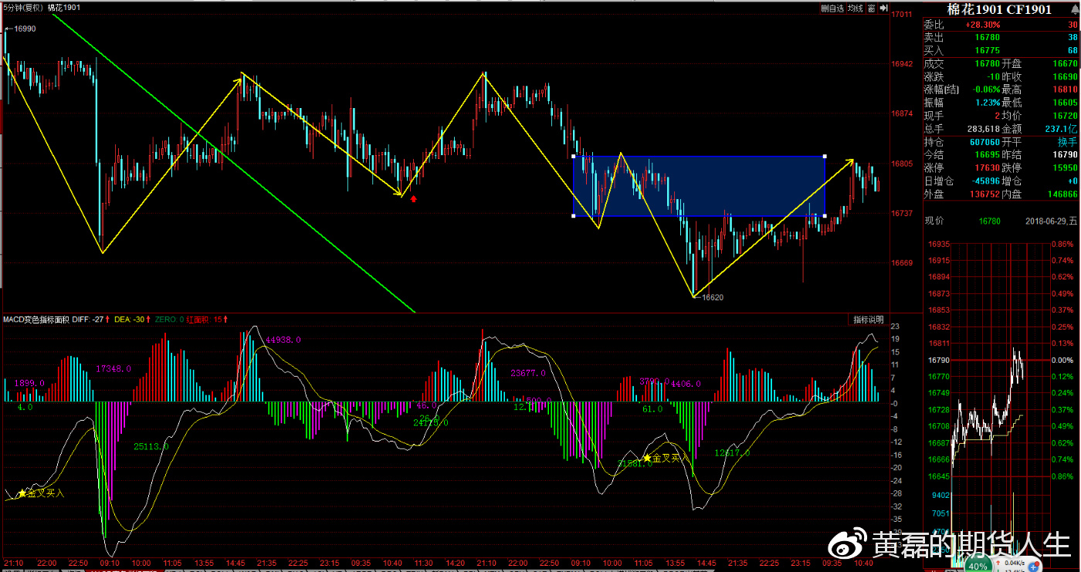1081x572 pixels.
Task: Click the 23677.0 area label in MACD
Action: (x=528, y=373)
